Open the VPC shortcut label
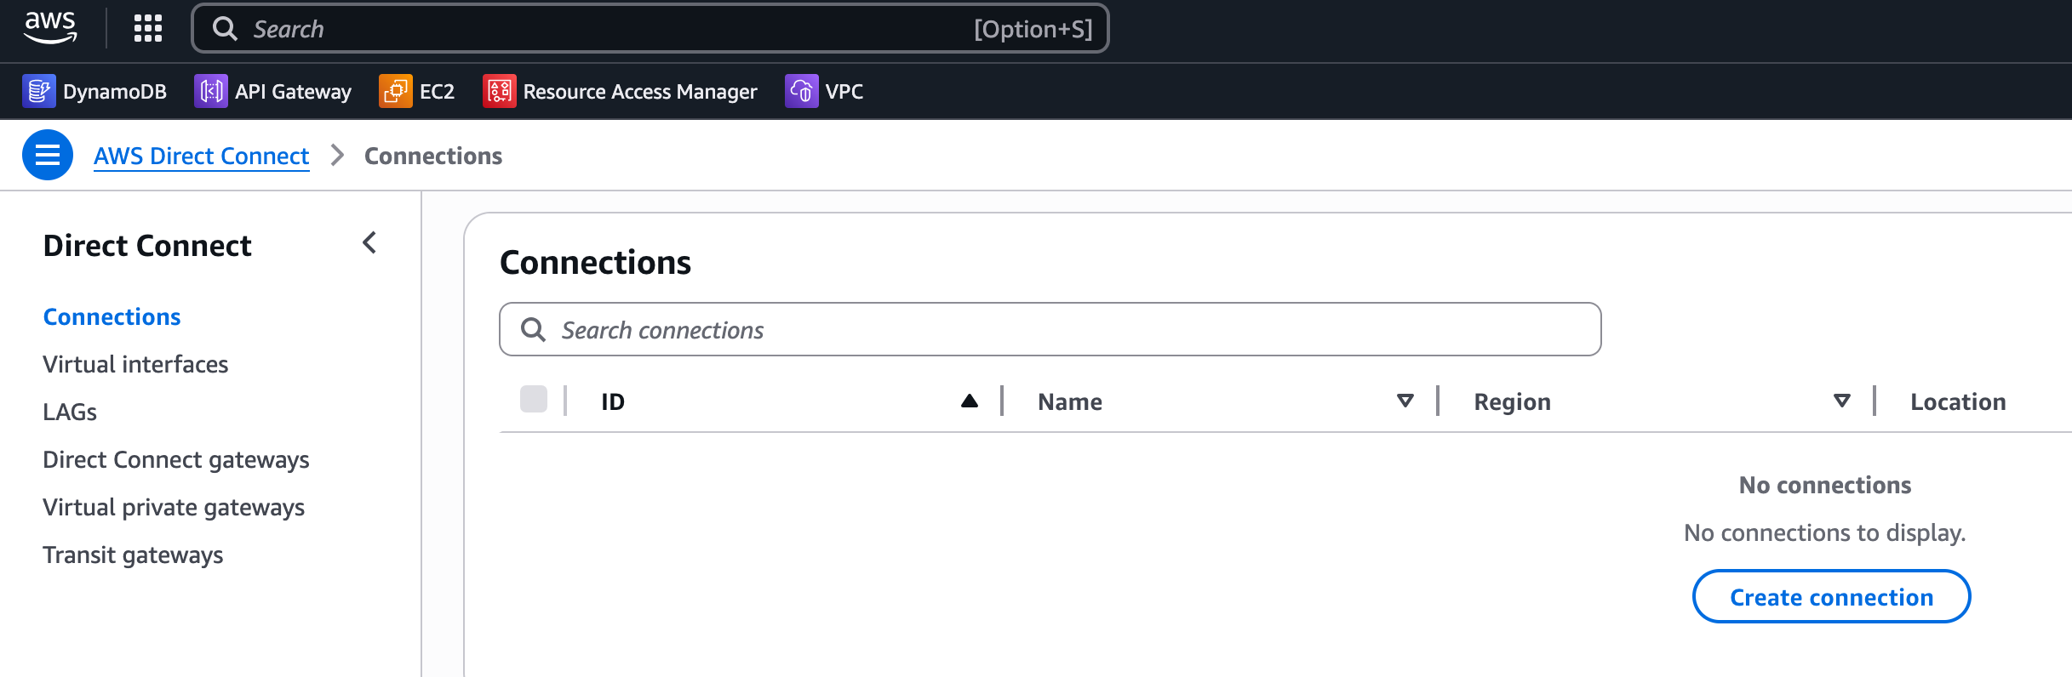 tap(844, 91)
